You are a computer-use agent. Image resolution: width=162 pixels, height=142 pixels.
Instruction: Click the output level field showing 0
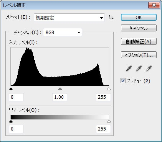[x=16, y=129]
